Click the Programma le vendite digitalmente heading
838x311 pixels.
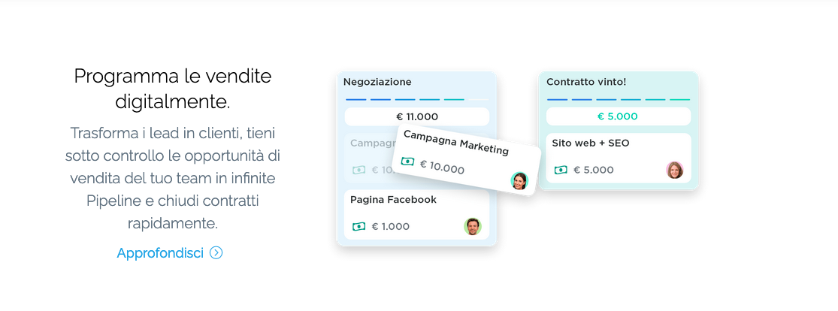click(173, 89)
